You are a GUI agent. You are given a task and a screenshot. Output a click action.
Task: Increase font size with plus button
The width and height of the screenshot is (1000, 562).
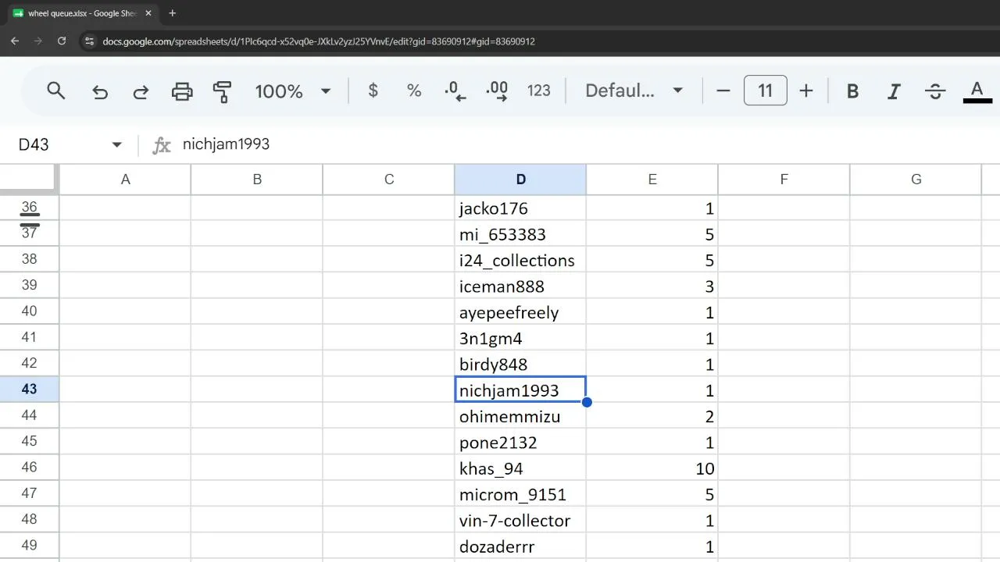point(806,91)
